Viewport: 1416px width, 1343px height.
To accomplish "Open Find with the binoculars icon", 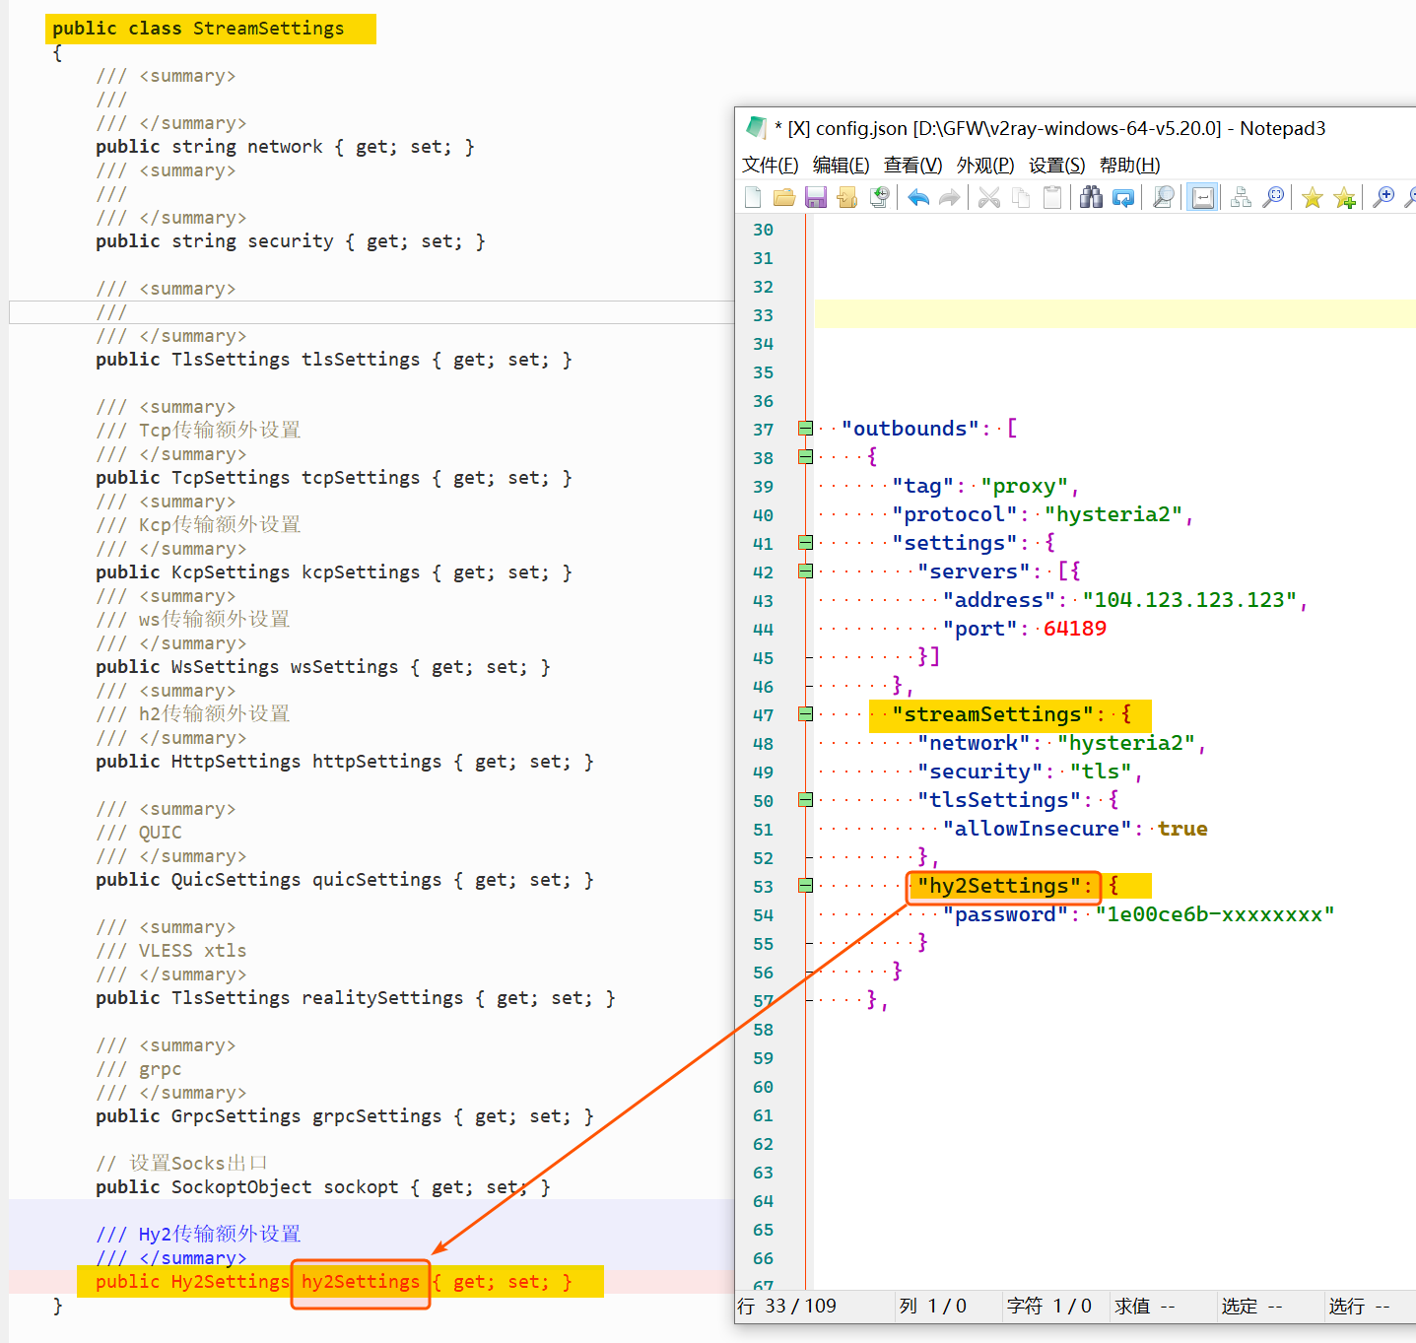I will (x=1091, y=198).
